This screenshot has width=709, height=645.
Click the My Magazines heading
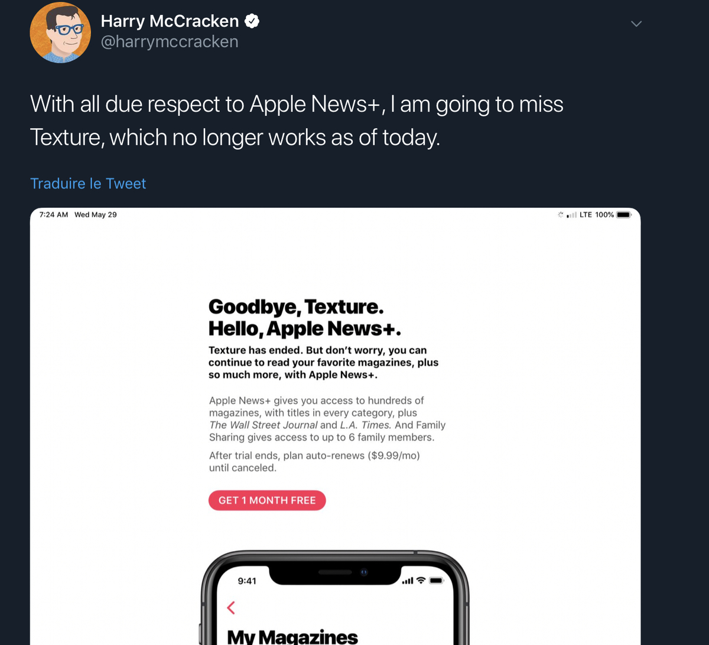(x=292, y=636)
